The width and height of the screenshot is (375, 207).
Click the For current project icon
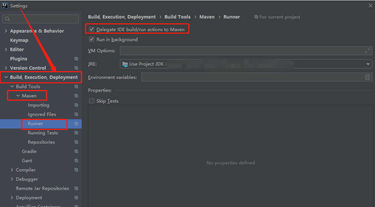click(256, 17)
